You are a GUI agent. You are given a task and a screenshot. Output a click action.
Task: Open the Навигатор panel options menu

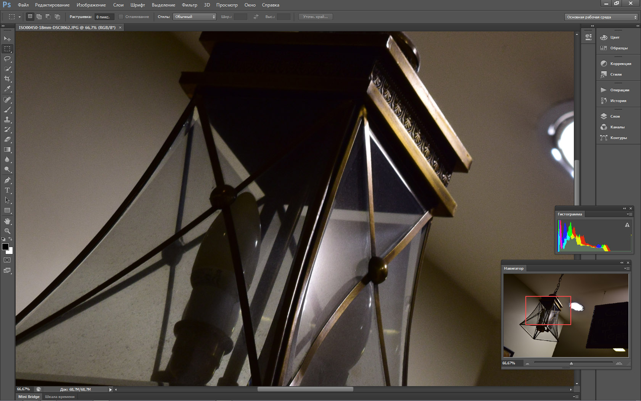pos(626,268)
